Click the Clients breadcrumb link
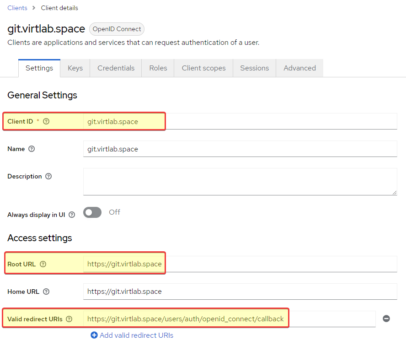This screenshot has height=346, width=406. point(17,8)
